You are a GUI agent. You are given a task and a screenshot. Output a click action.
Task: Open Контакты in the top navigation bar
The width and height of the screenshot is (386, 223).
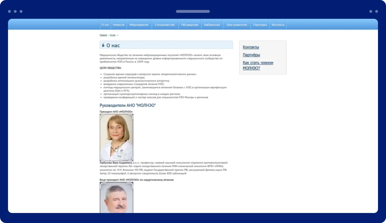pos(278,25)
